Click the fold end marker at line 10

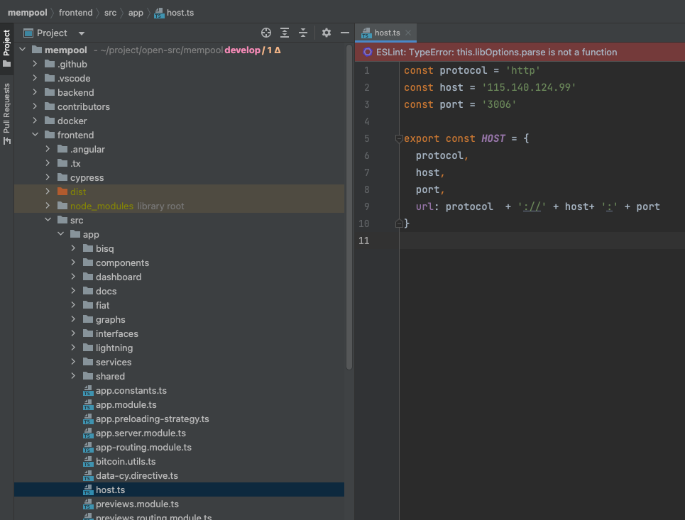(x=399, y=223)
